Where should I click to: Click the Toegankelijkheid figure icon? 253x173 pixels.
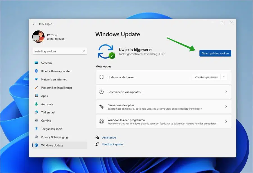[36, 129]
